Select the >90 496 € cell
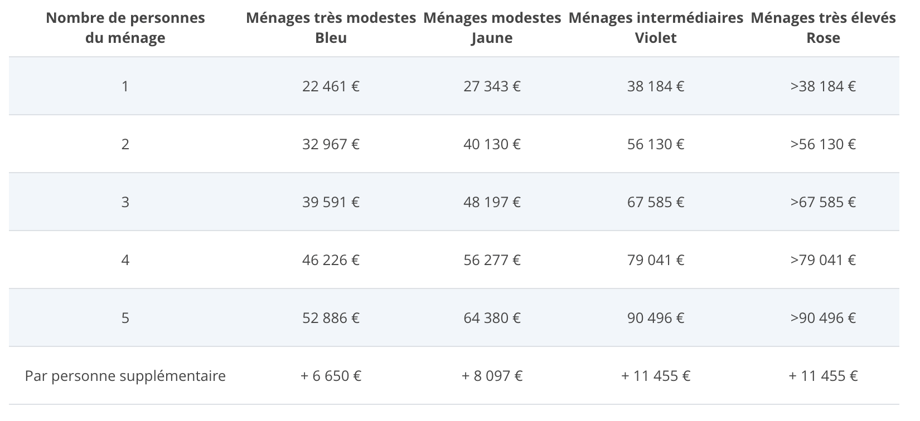 [x=823, y=318]
